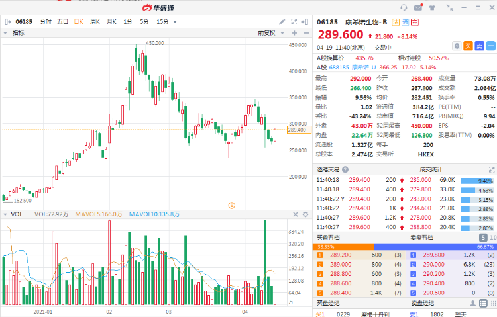Collapse the VOL panel arrow

point(5,214)
